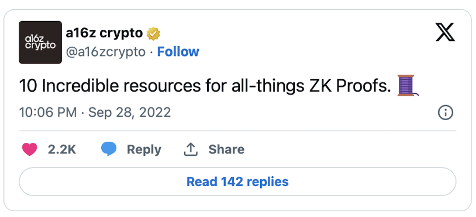Open the circled info icon

[446, 113]
